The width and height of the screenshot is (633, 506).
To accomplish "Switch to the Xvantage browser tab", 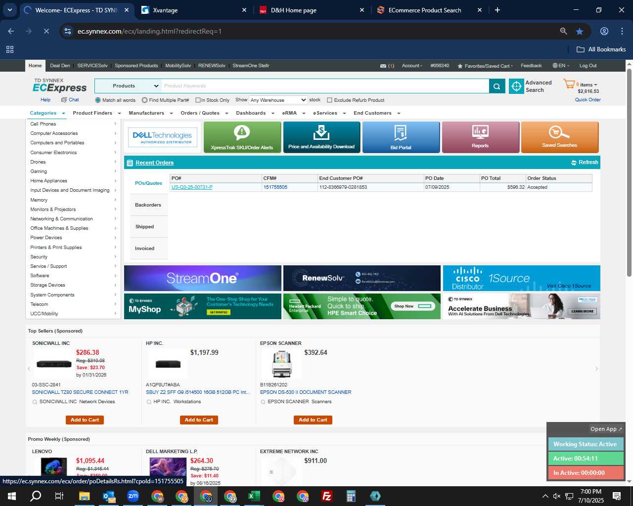I will (193, 10).
